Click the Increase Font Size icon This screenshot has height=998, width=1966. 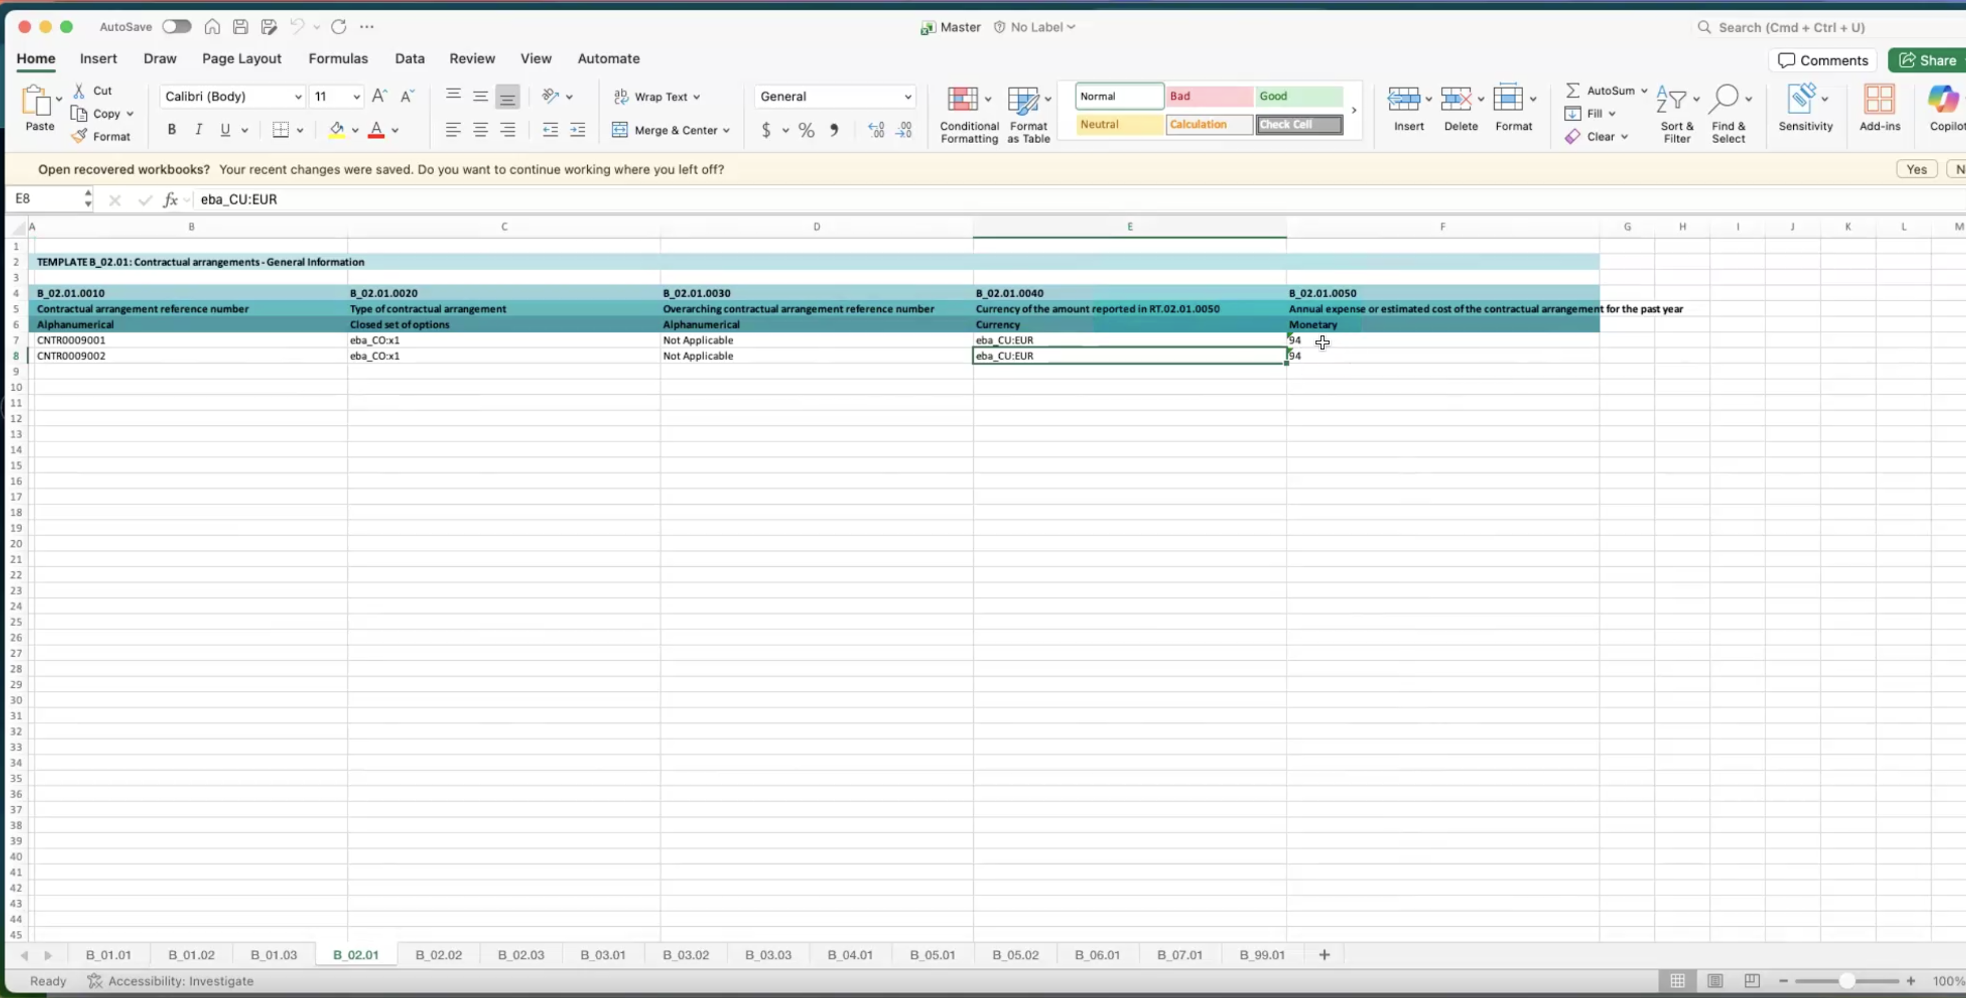tap(379, 96)
